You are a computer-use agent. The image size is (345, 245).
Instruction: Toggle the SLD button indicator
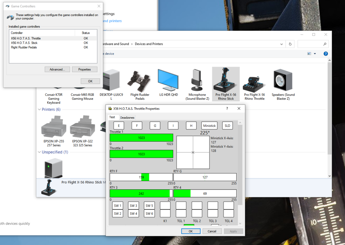[227, 126]
